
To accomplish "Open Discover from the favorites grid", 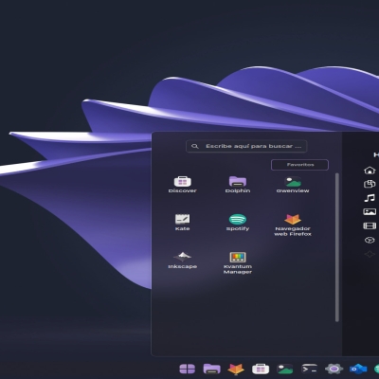I will (x=183, y=185).
